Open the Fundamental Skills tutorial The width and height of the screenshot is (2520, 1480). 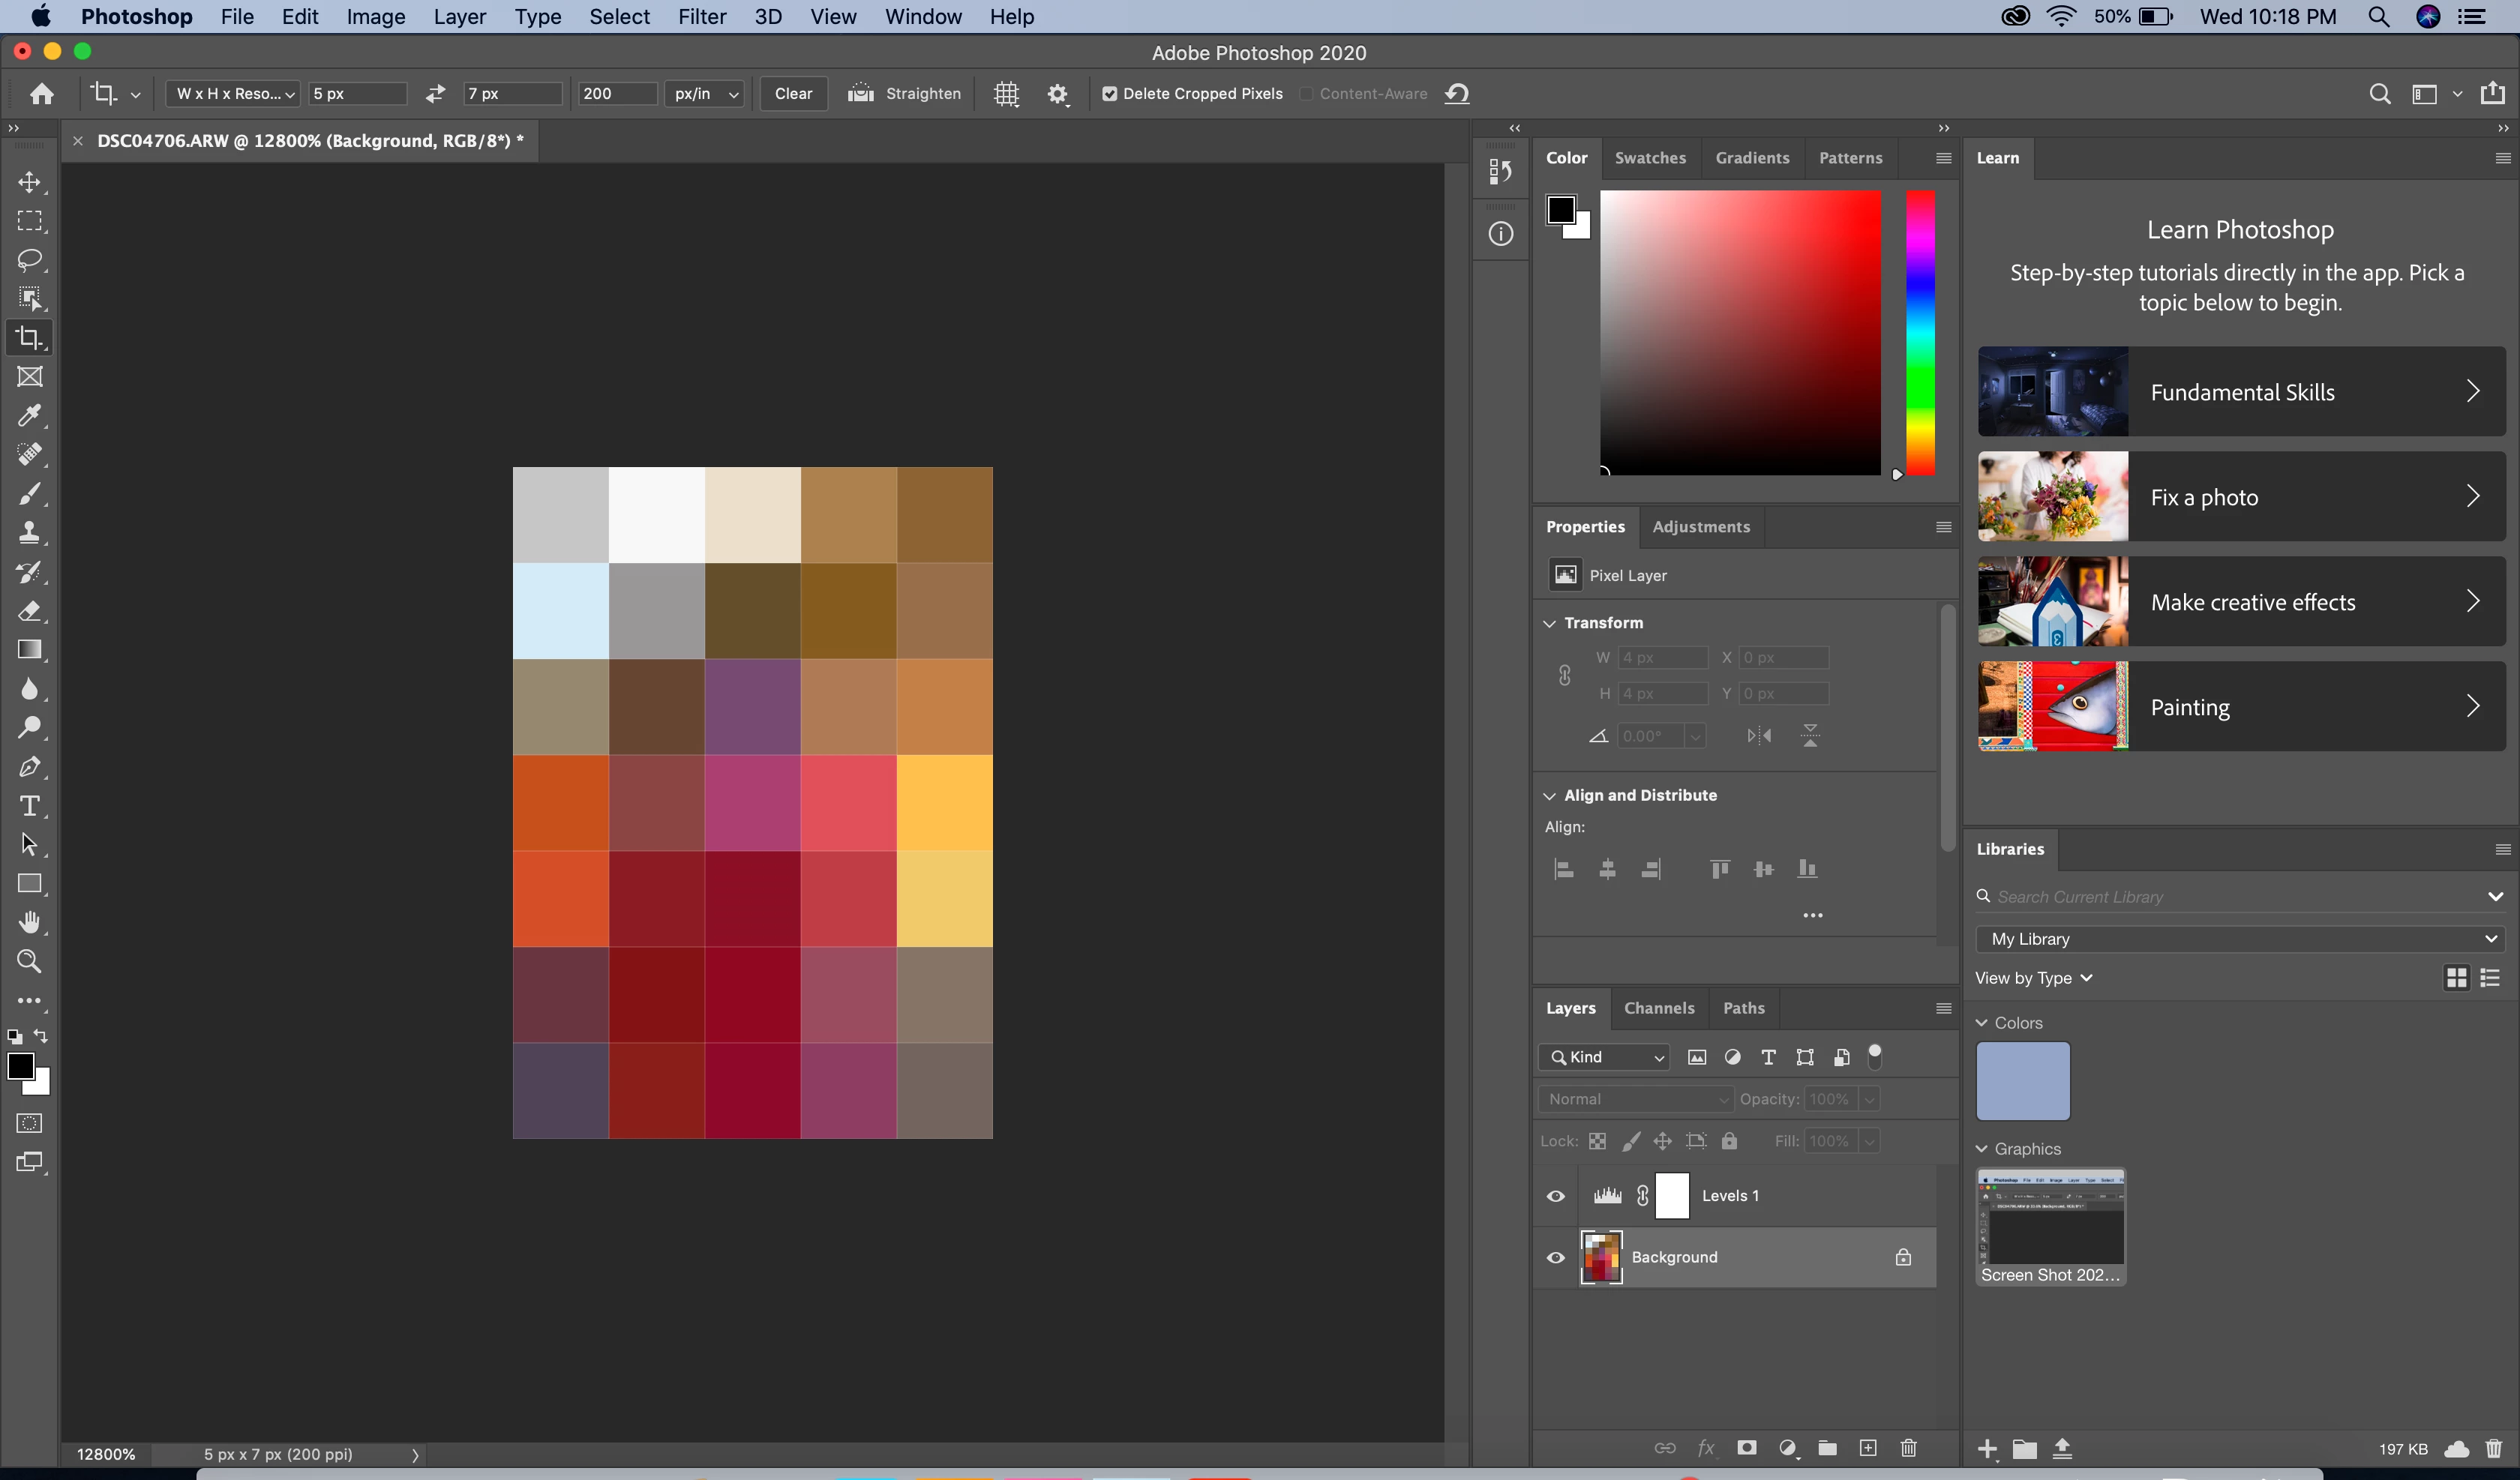click(x=2240, y=392)
